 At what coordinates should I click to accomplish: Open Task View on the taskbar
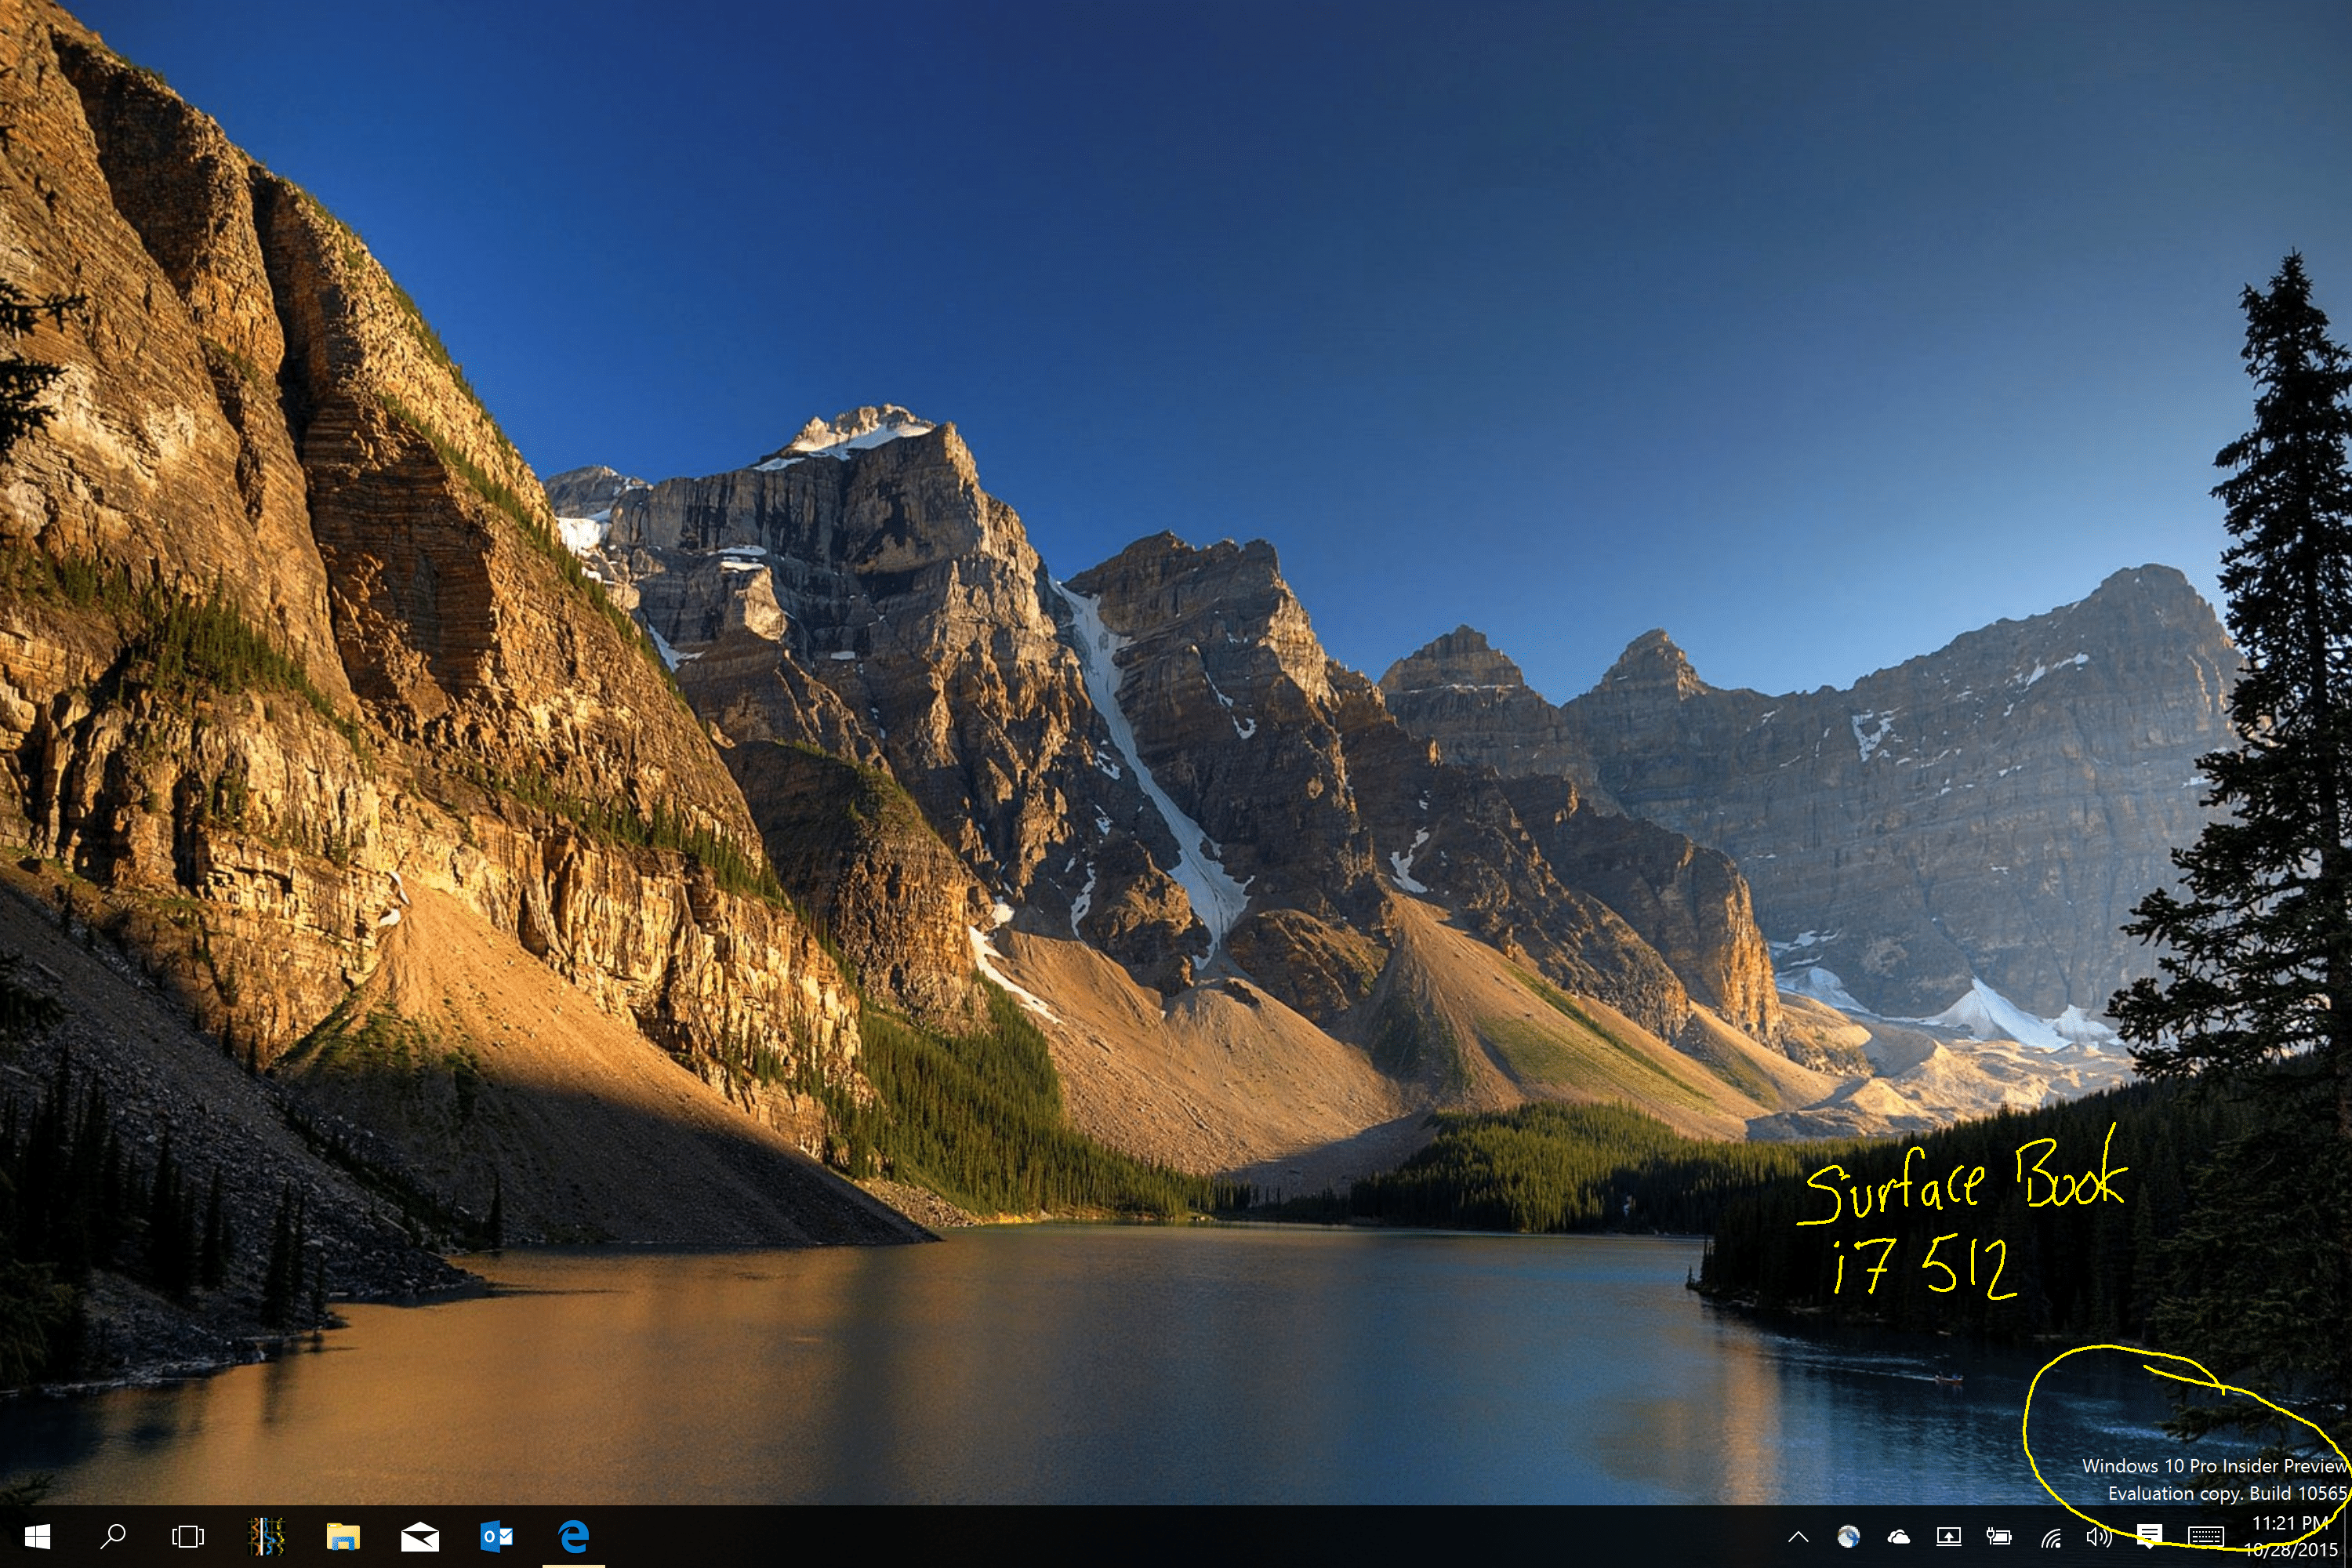[188, 1536]
